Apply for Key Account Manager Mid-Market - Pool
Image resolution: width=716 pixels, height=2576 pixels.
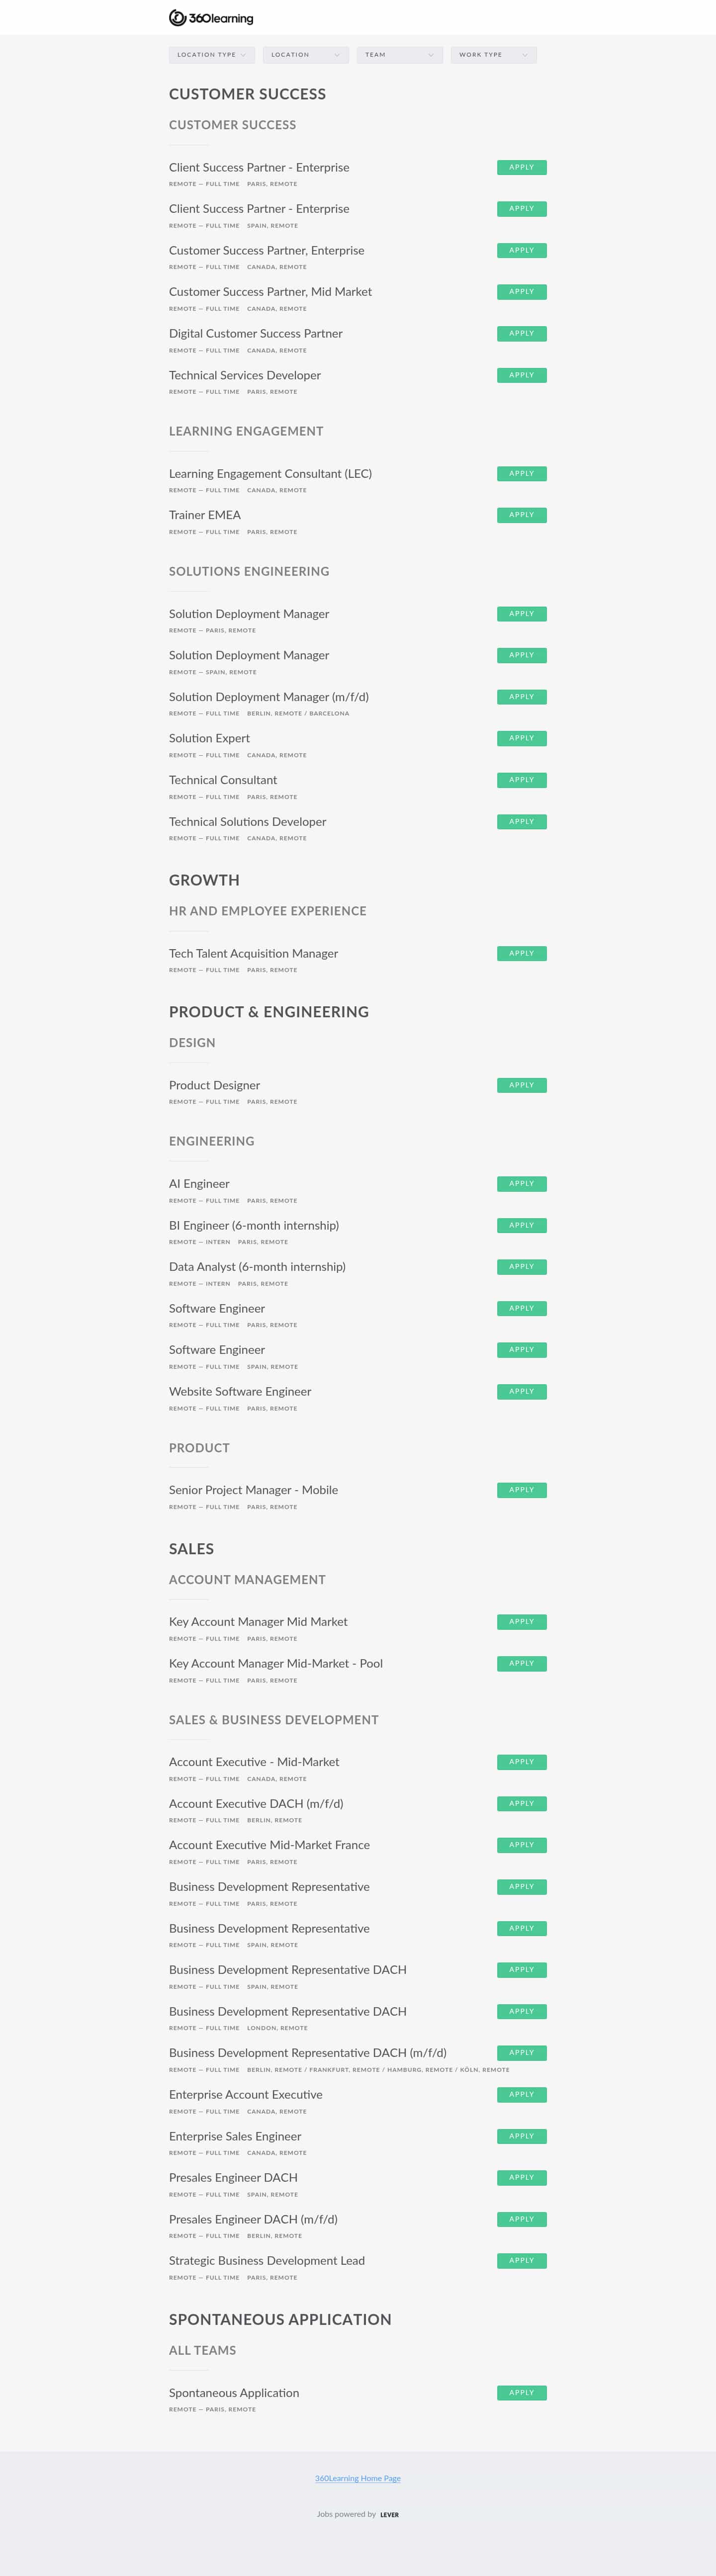[x=522, y=1664]
